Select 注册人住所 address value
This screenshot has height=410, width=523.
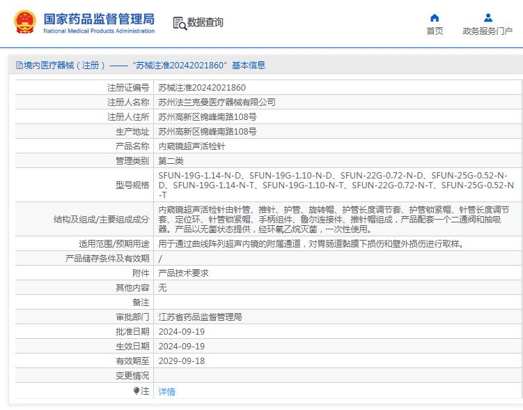[208, 117]
